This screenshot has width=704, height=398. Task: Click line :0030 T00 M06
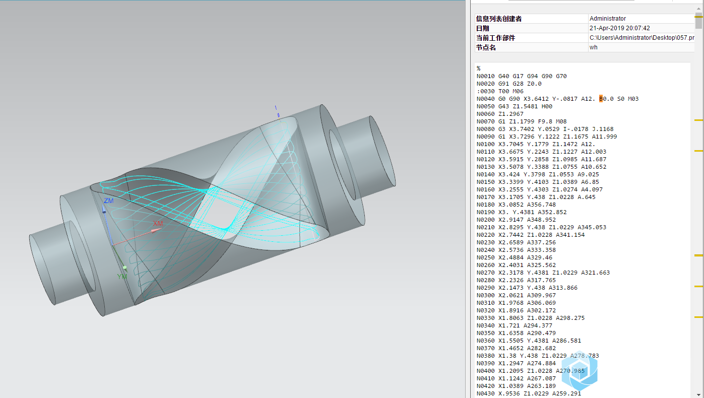coord(500,91)
